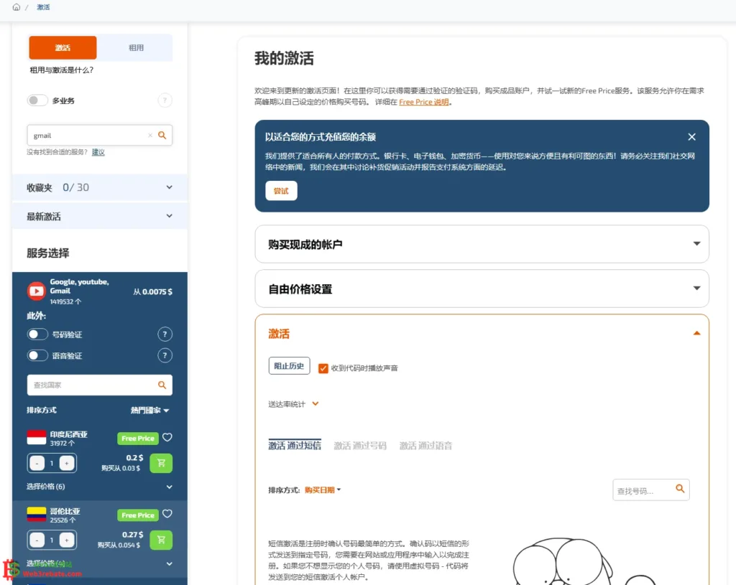Screen dimensions: 736x585
Task: Click the home icon in breadcrumb
Action: (17, 7)
